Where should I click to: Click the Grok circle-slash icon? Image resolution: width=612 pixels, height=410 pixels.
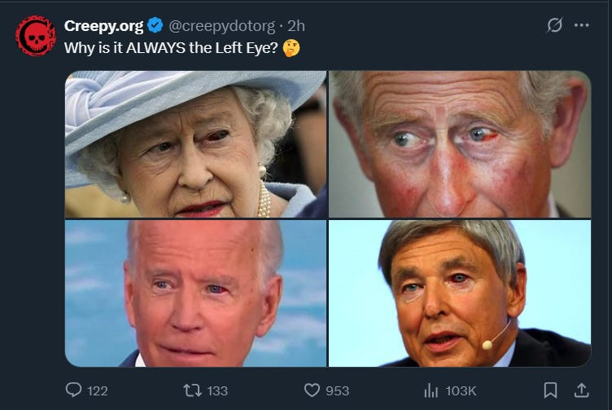554,25
